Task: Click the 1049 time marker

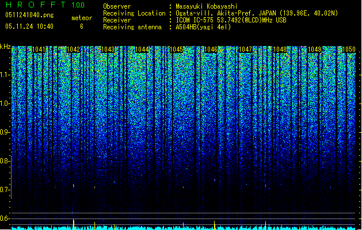Action: pyautogui.click(x=314, y=49)
